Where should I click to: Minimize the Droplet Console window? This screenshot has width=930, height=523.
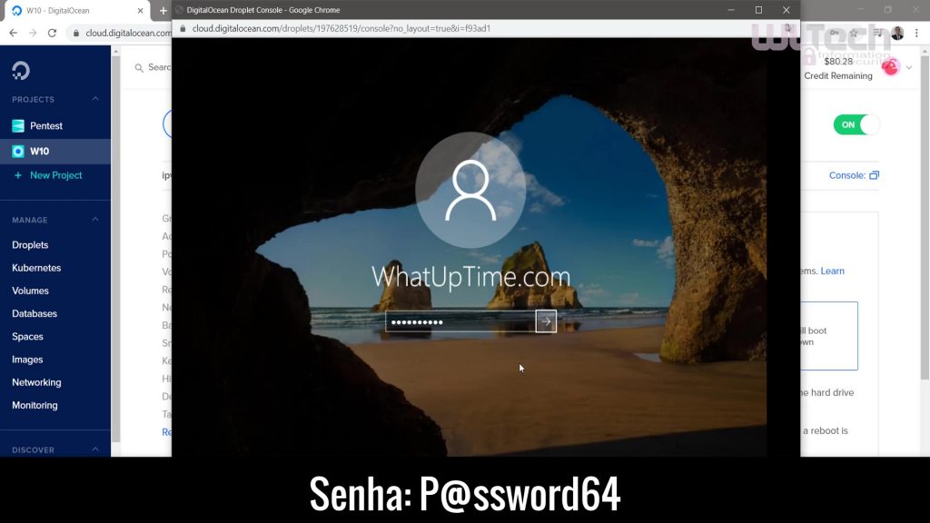pyautogui.click(x=731, y=10)
